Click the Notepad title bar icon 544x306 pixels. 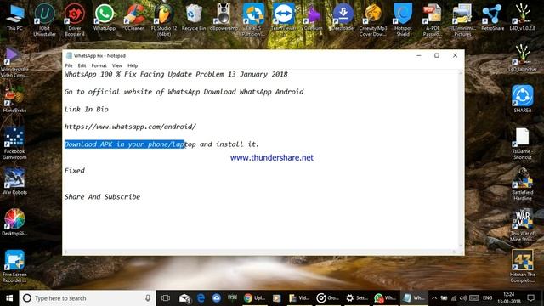pyautogui.click(x=69, y=55)
